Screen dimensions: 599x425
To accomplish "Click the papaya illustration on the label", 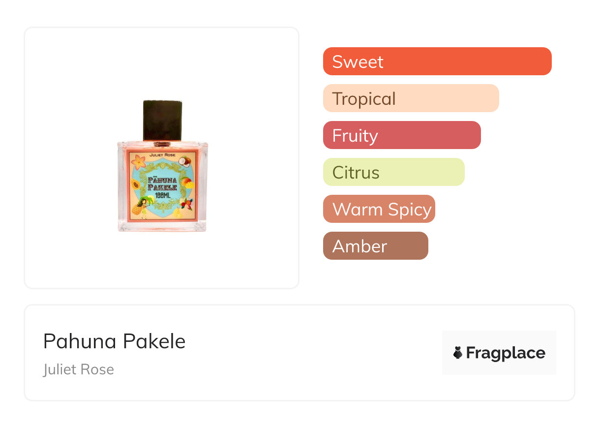I will coord(136,185).
